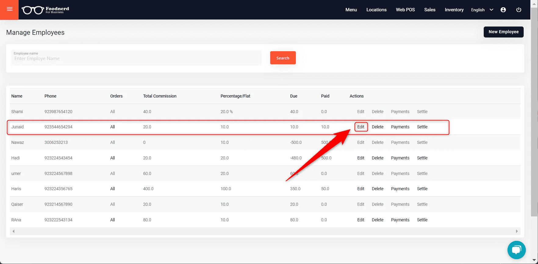Open Payments for Qaiser
Viewport: 538px width, 264px height.
point(400,204)
